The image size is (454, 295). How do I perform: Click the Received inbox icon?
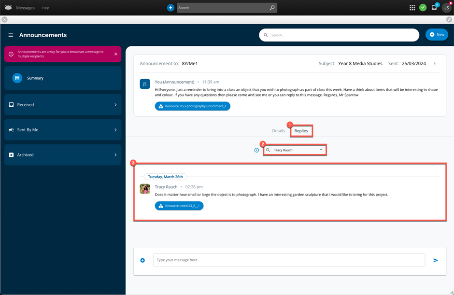11,105
